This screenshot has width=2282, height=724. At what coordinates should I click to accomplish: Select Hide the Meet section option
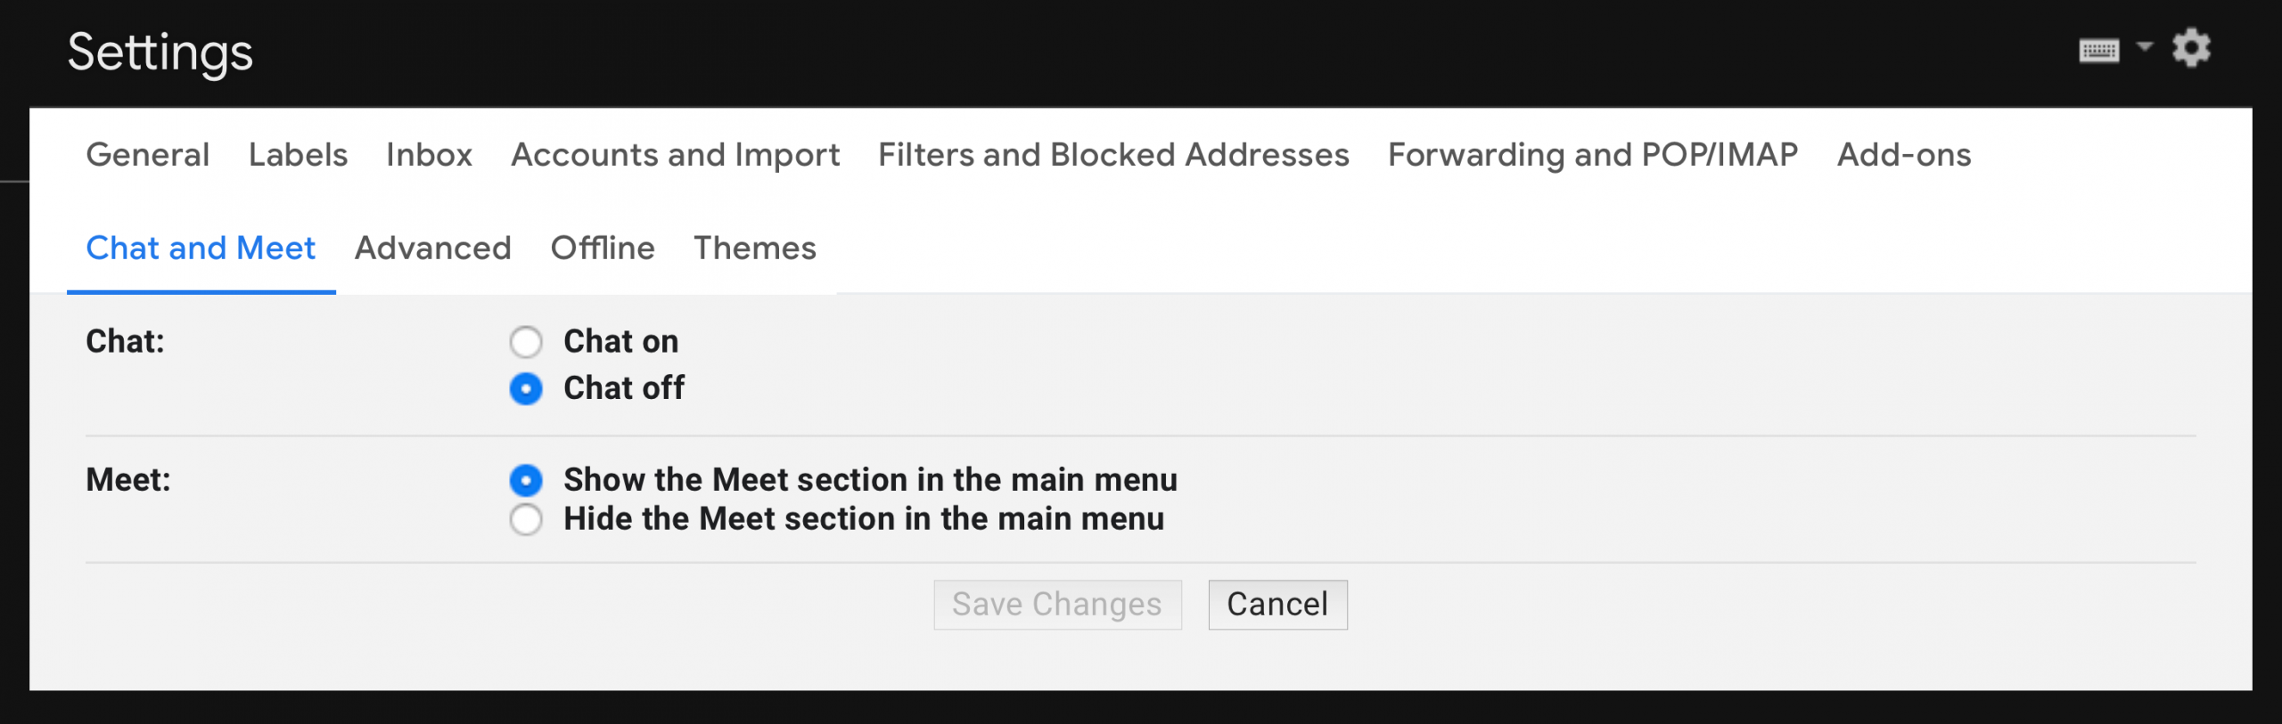click(x=526, y=519)
